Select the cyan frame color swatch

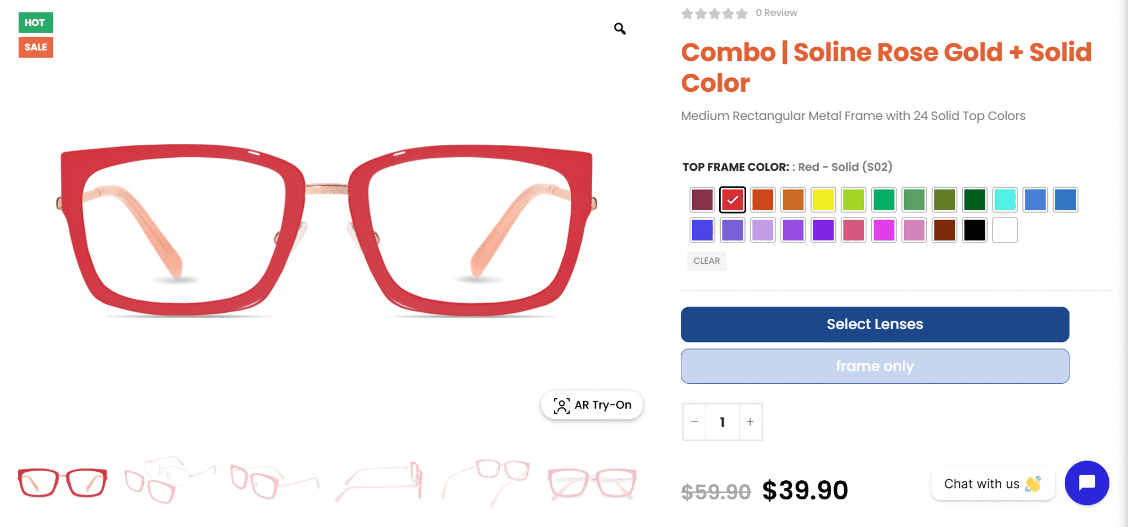(1005, 200)
